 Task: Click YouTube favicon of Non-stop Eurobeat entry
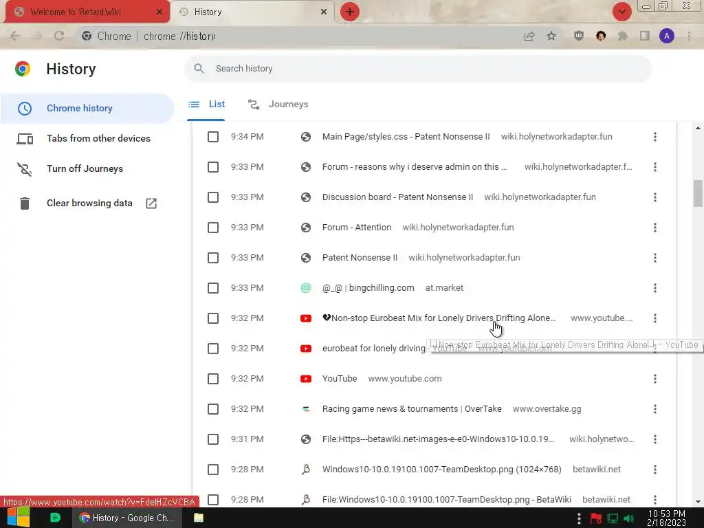306,318
